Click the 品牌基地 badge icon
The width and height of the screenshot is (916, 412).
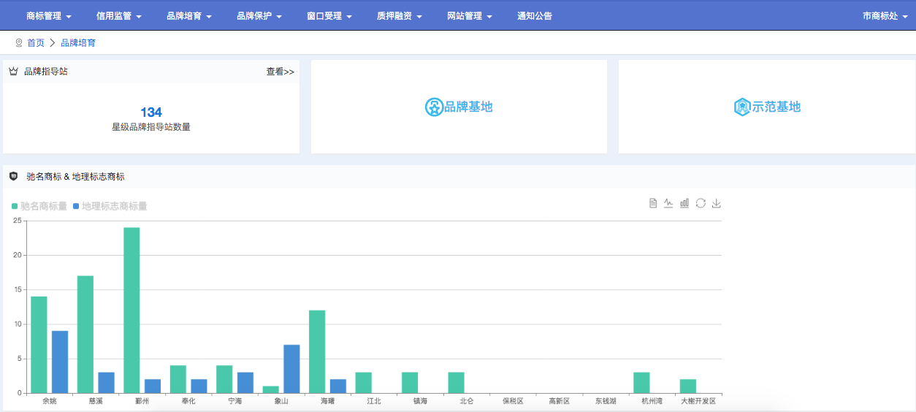tap(434, 107)
